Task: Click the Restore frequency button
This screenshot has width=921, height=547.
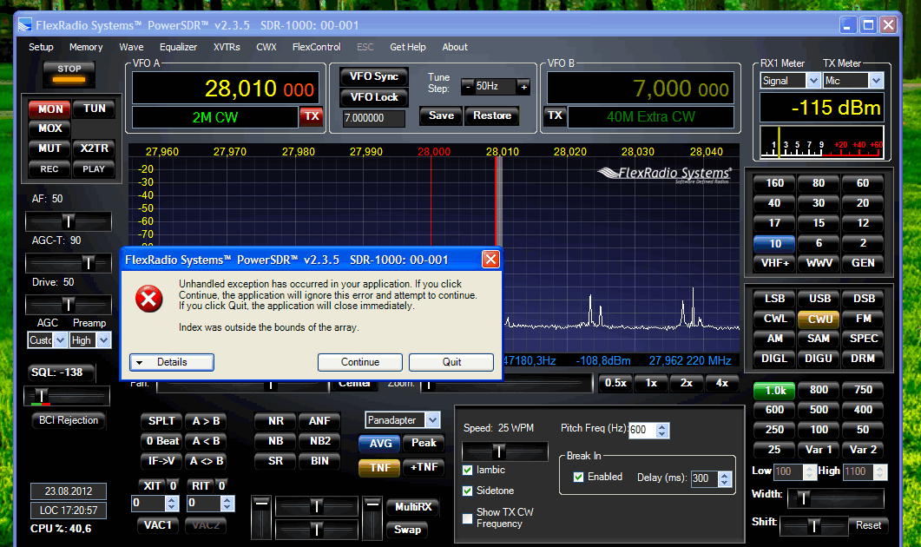Action: pos(491,115)
